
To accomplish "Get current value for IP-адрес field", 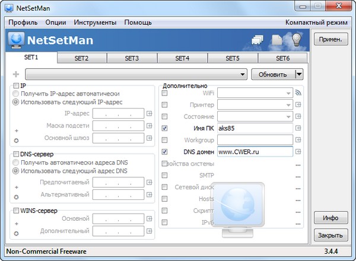I will tap(149, 113).
